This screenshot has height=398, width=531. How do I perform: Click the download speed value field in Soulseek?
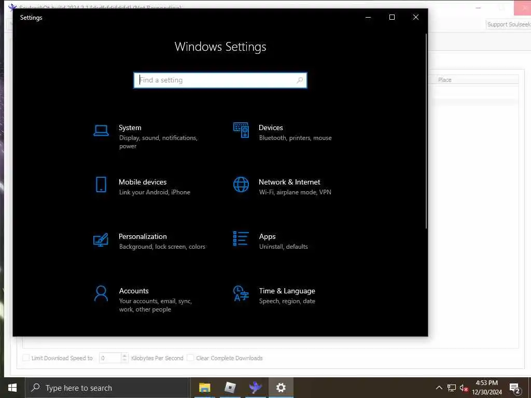pyautogui.click(x=110, y=358)
